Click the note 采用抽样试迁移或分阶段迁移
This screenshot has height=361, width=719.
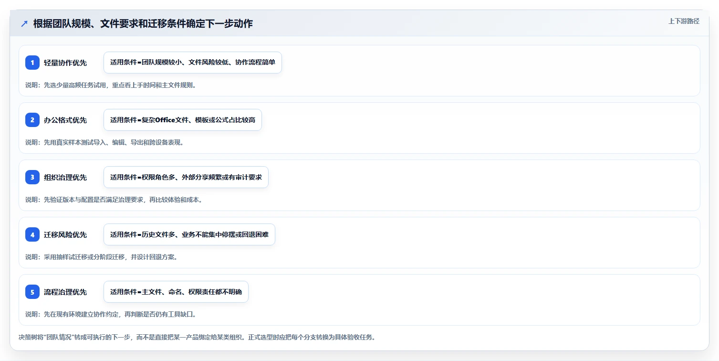pyautogui.click(x=102, y=257)
